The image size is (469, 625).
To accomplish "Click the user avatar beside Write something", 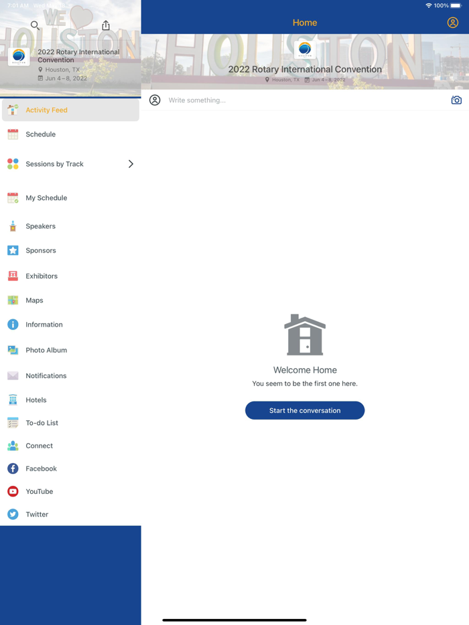I will point(155,100).
